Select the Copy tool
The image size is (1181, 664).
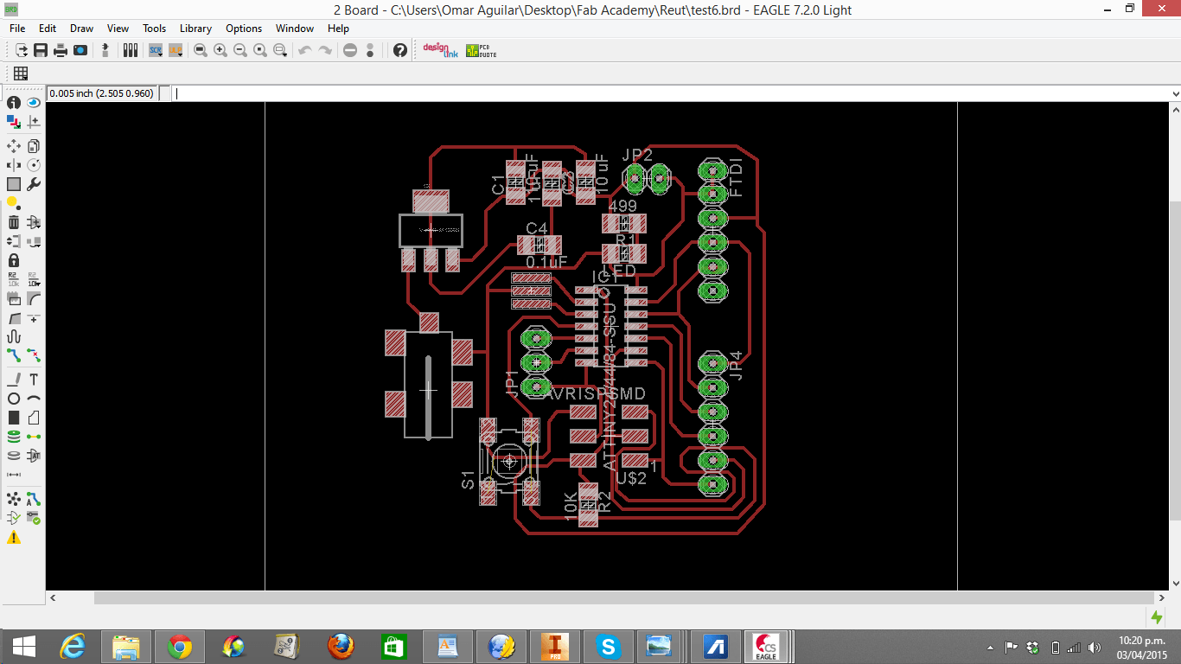coord(34,146)
